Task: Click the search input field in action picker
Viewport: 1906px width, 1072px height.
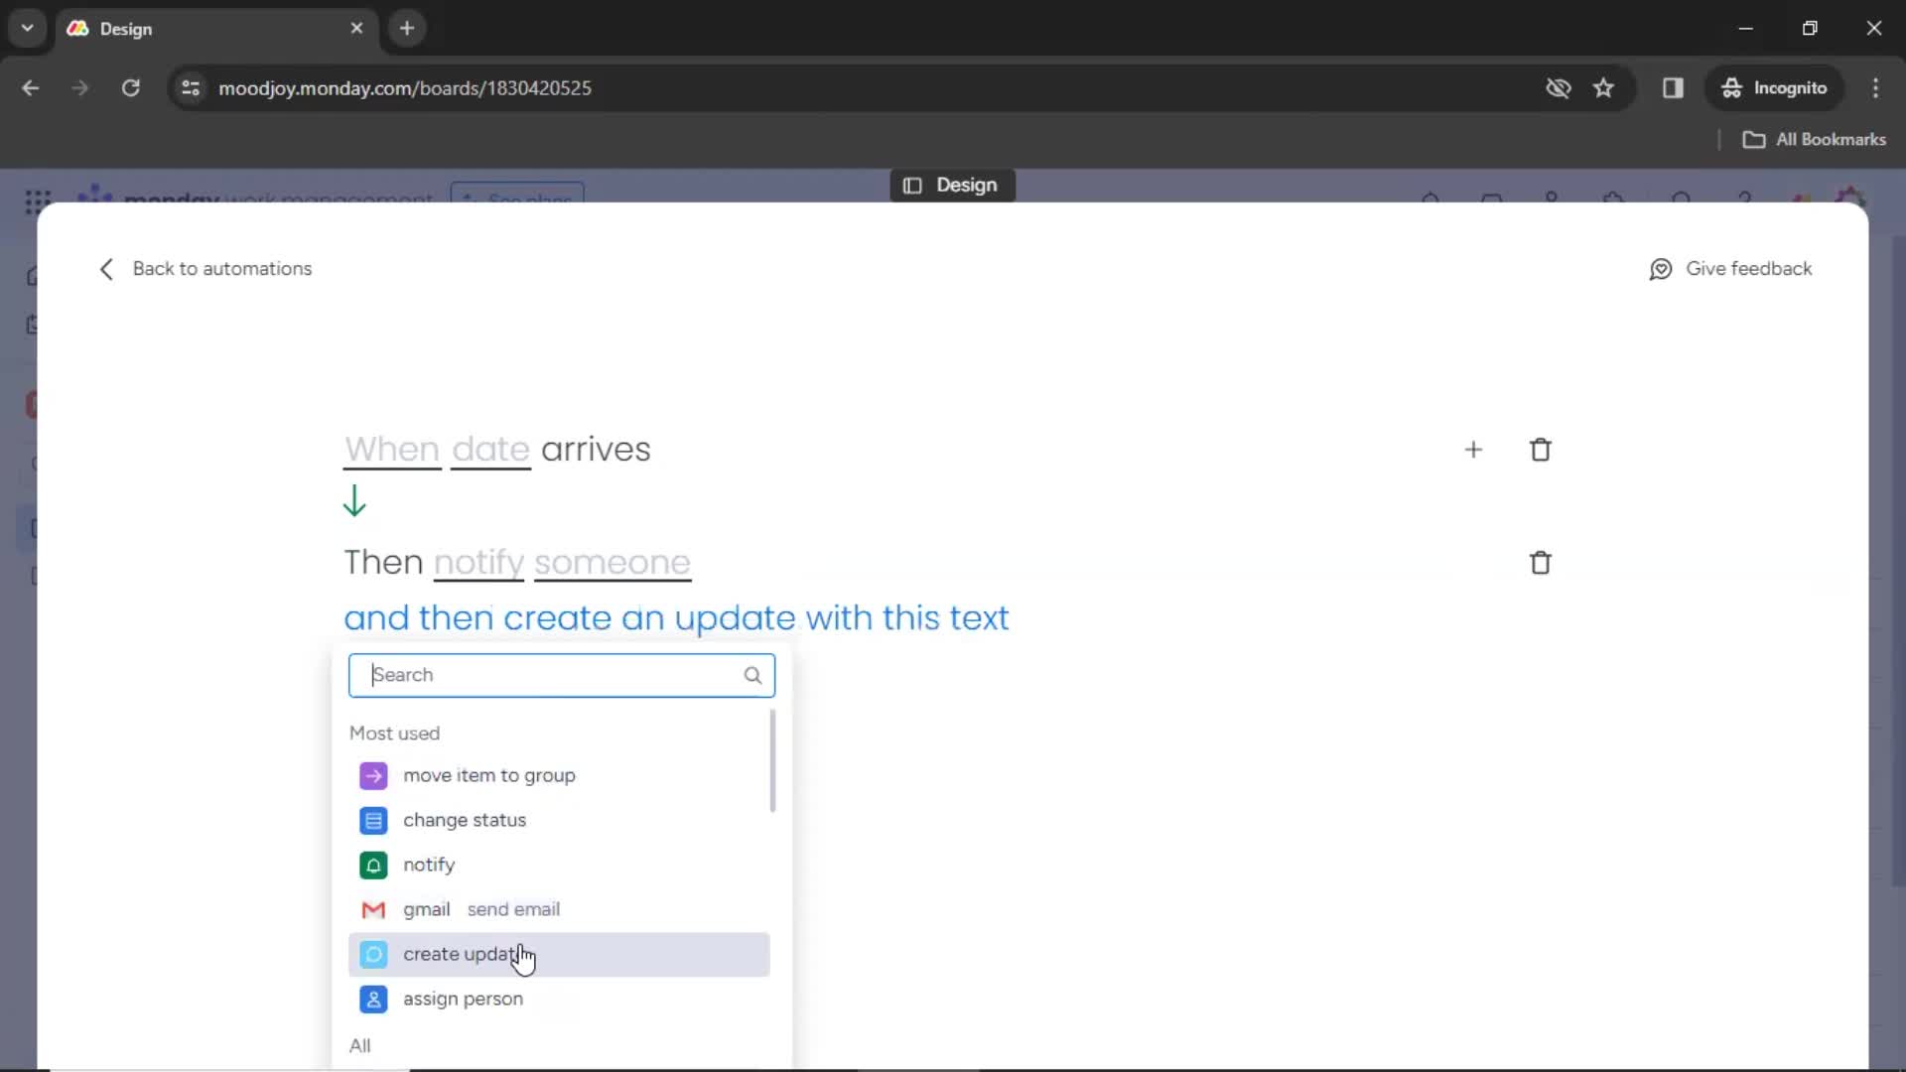Action: tap(560, 674)
